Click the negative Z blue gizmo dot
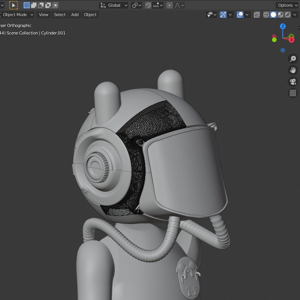This screenshot has height=300, width=300. (283, 50)
